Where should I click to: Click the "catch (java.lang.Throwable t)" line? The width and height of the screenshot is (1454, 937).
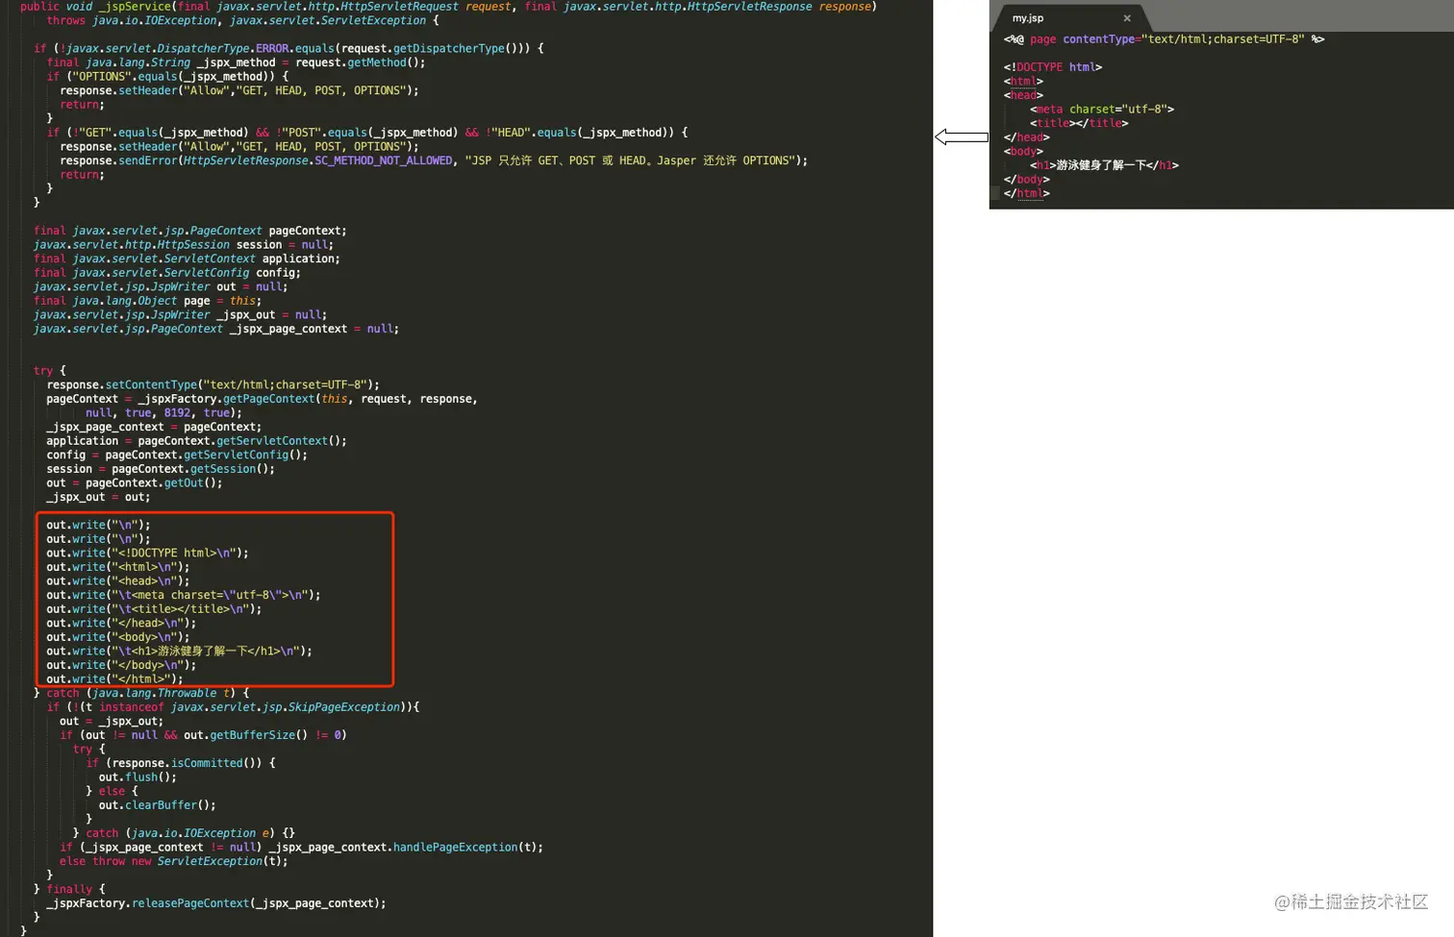(x=141, y=693)
